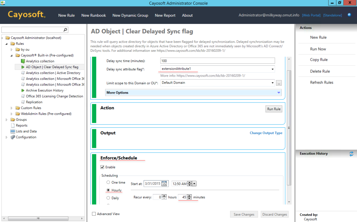357x222 pixels.
Task: Check the Advanced View box
Action: click(94, 213)
